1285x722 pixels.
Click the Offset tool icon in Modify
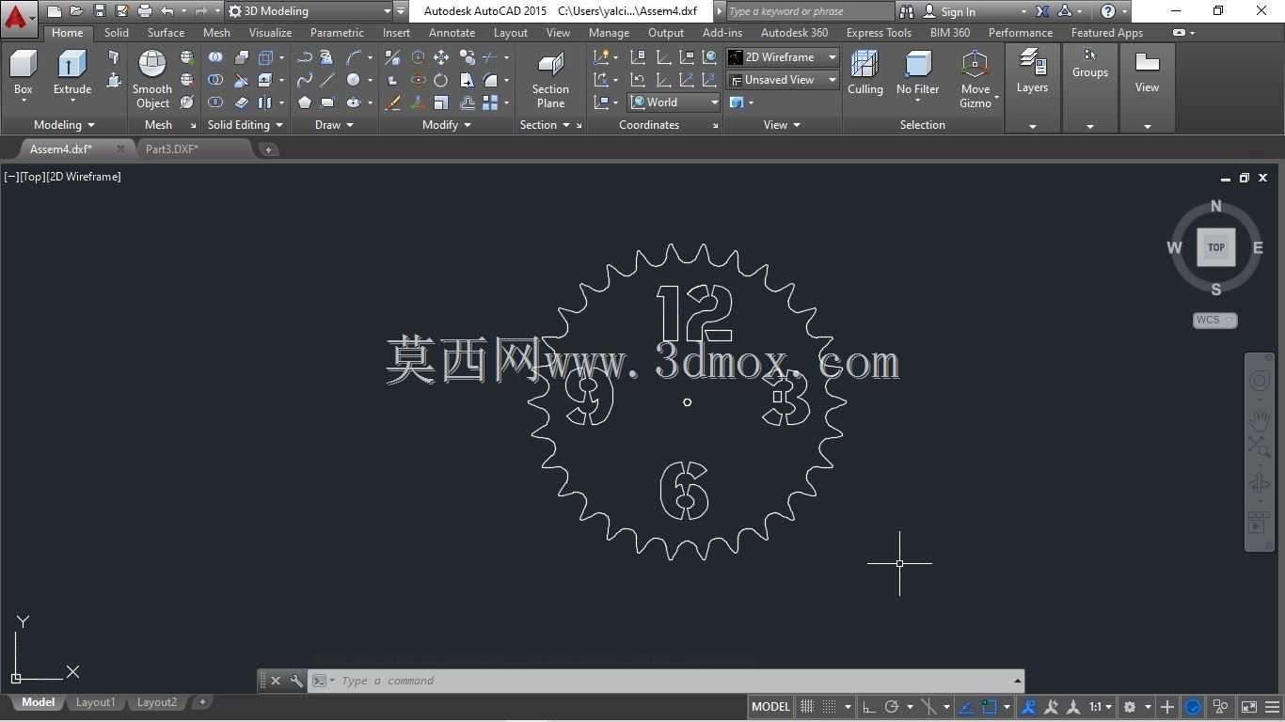[x=467, y=102]
